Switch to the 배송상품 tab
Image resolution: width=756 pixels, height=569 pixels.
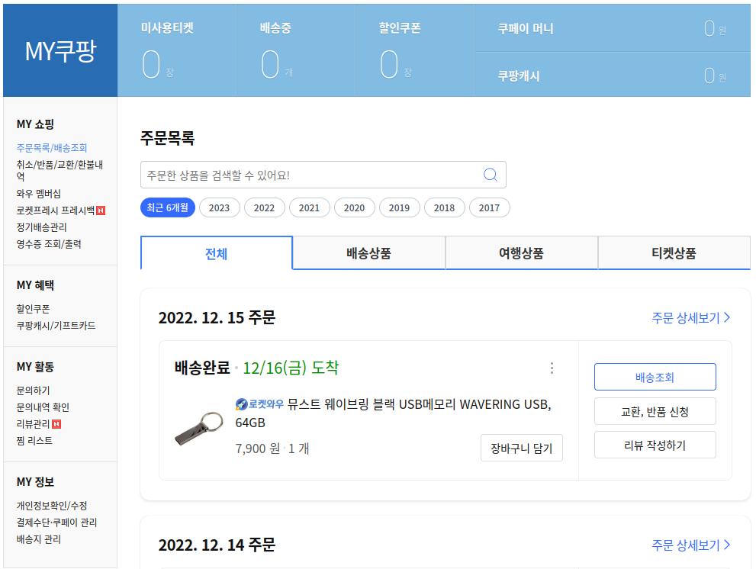click(368, 253)
